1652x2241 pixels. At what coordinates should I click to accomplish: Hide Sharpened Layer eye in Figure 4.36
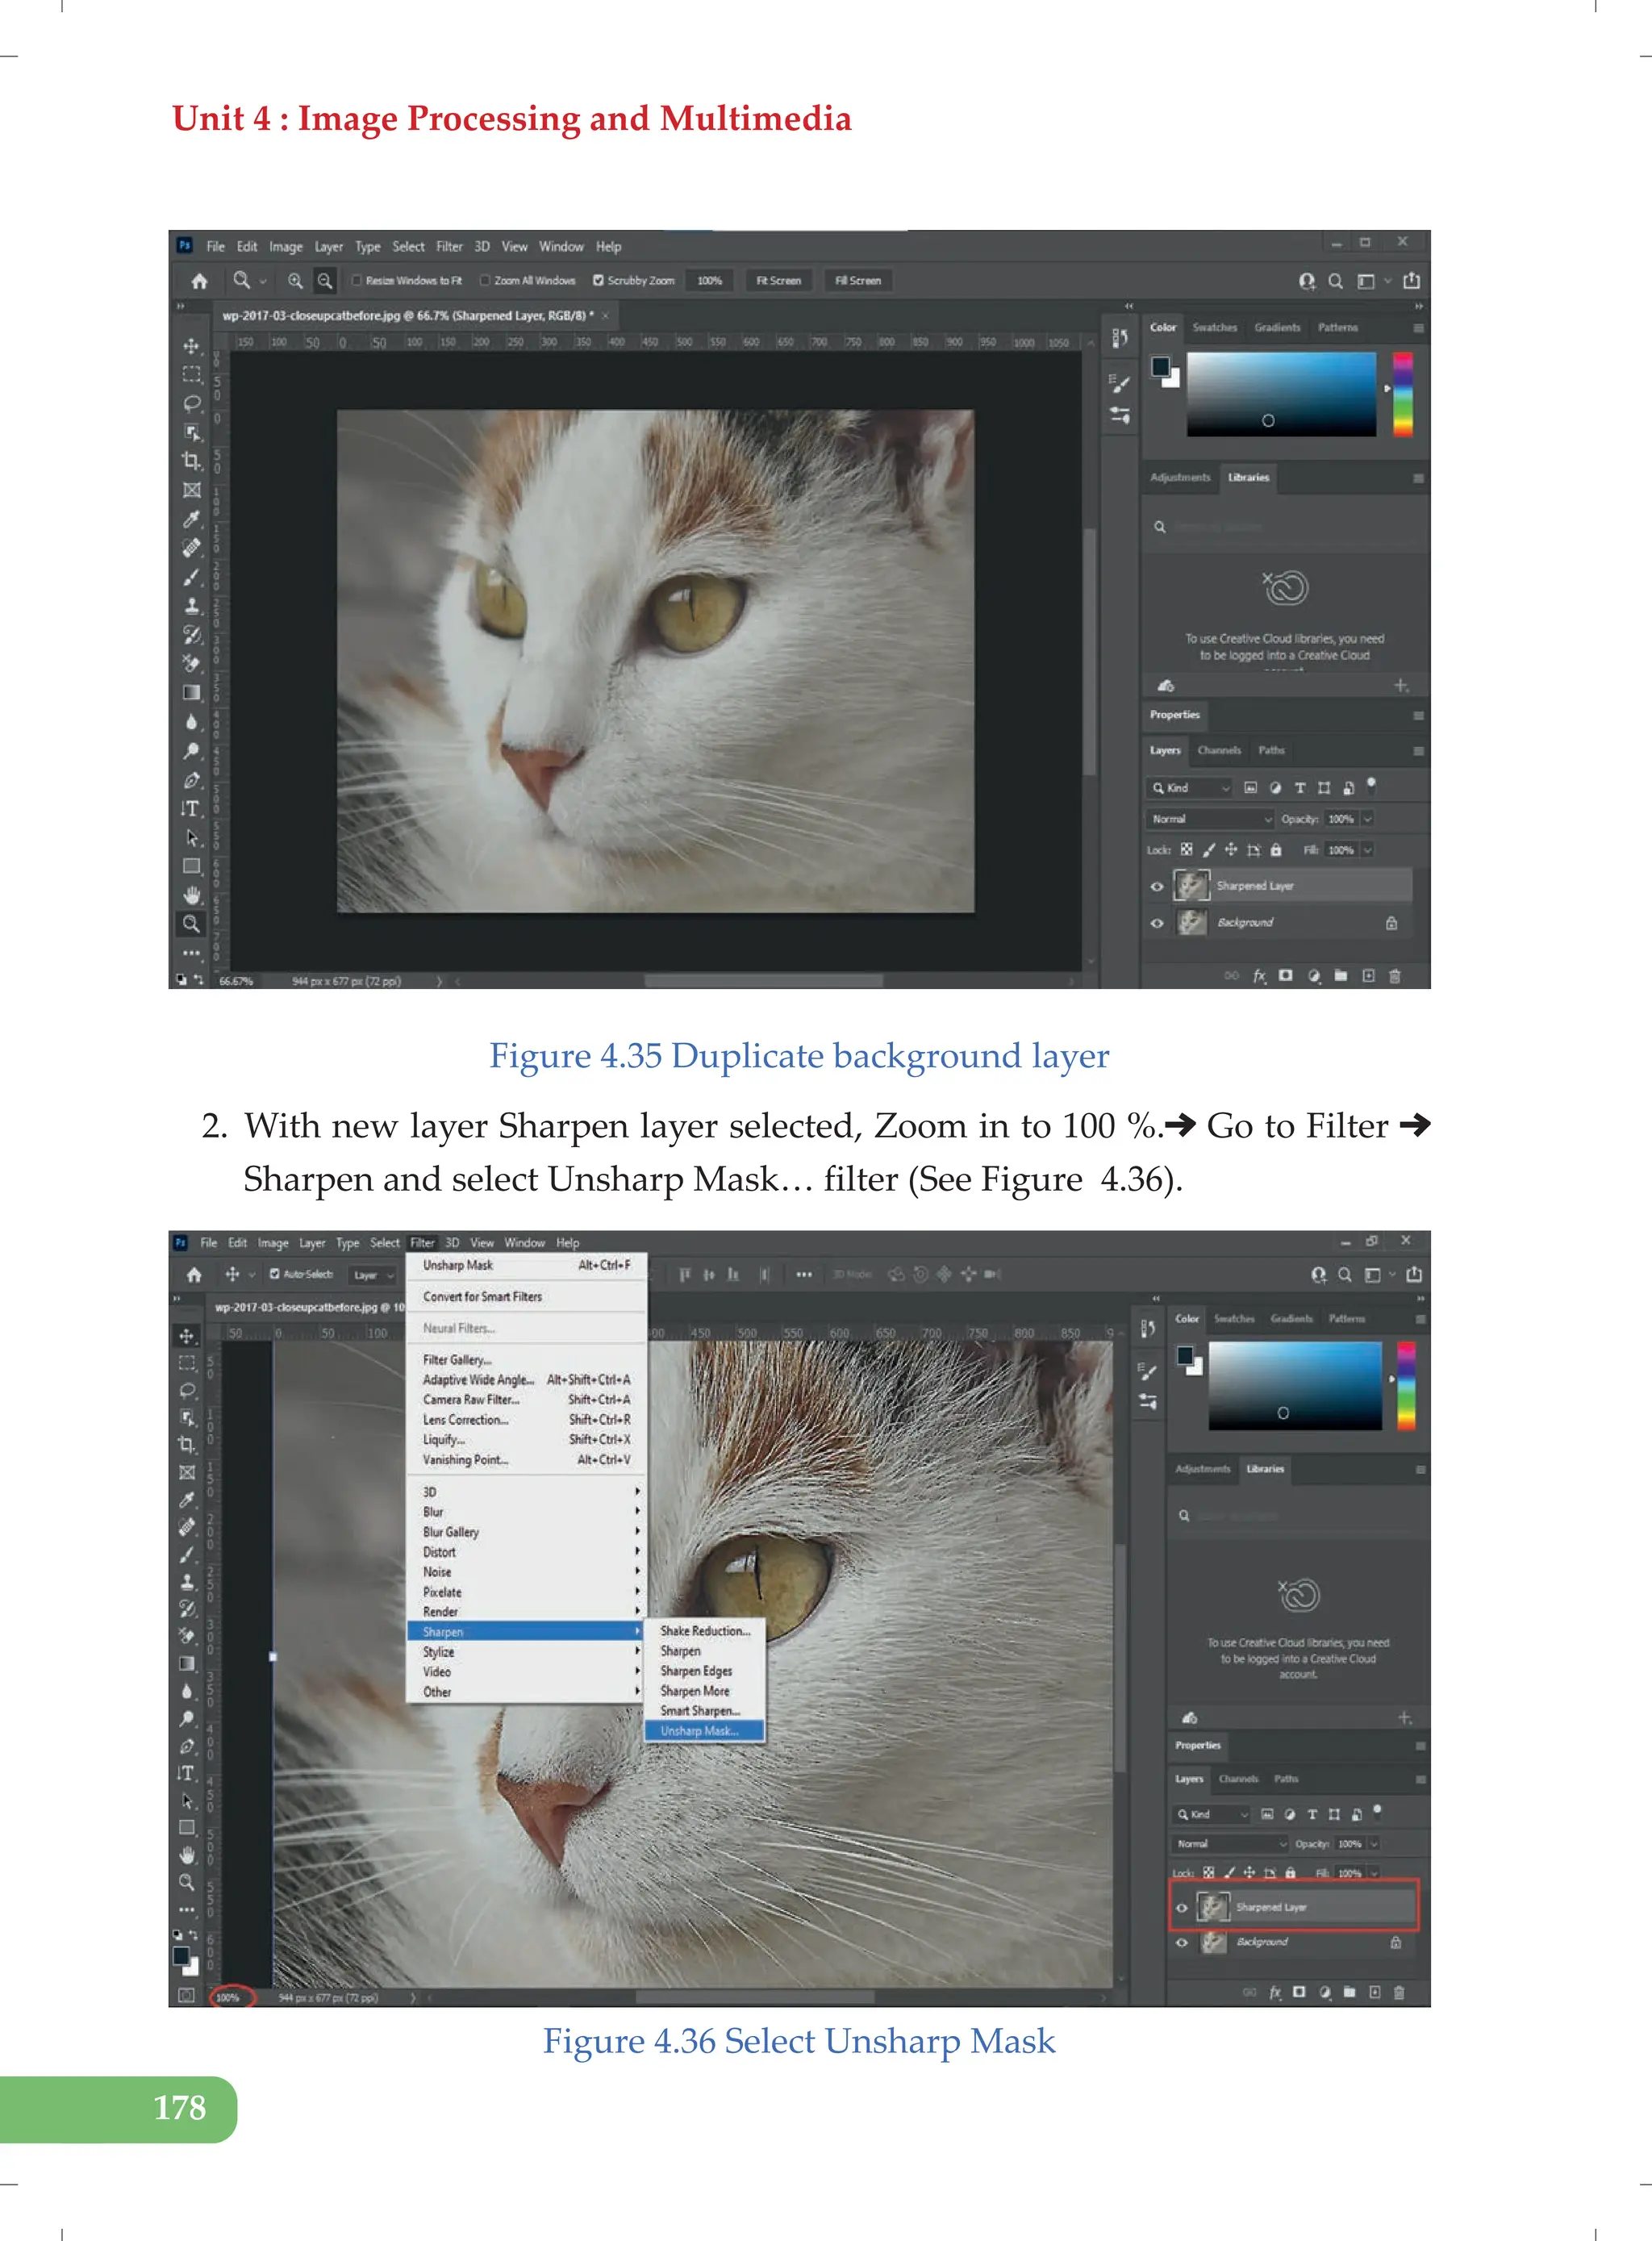pyautogui.click(x=1181, y=1907)
